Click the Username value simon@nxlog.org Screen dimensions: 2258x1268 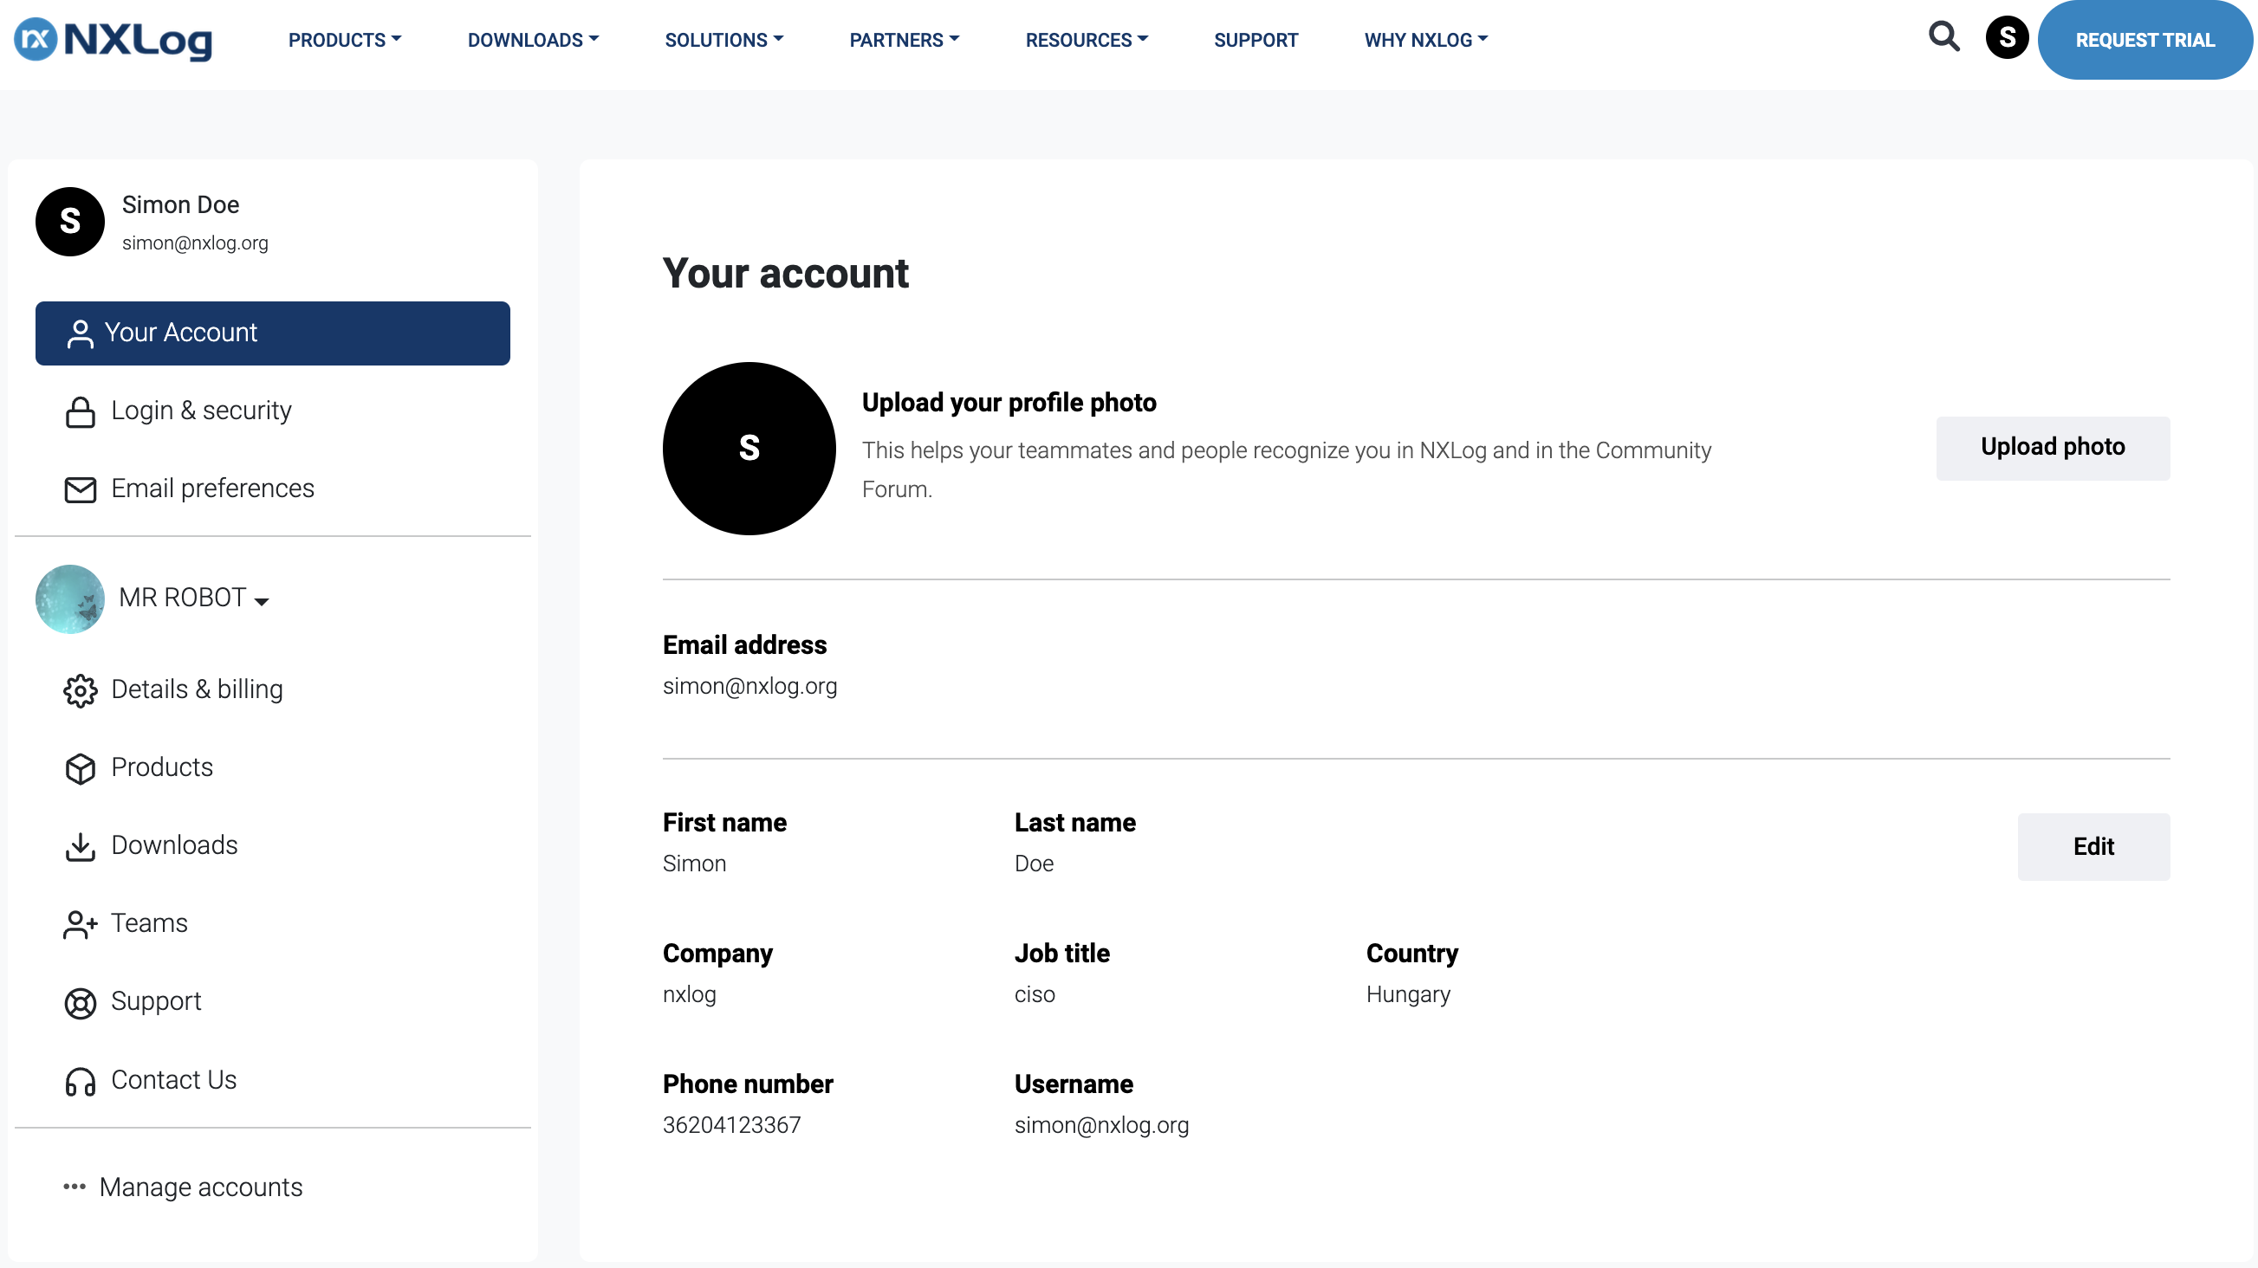pos(1101,1125)
